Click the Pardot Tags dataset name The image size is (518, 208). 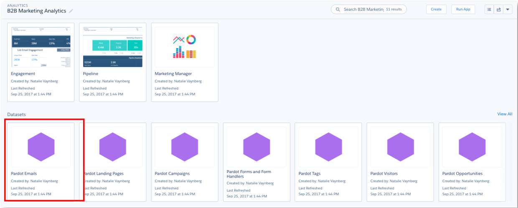(x=310, y=173)
